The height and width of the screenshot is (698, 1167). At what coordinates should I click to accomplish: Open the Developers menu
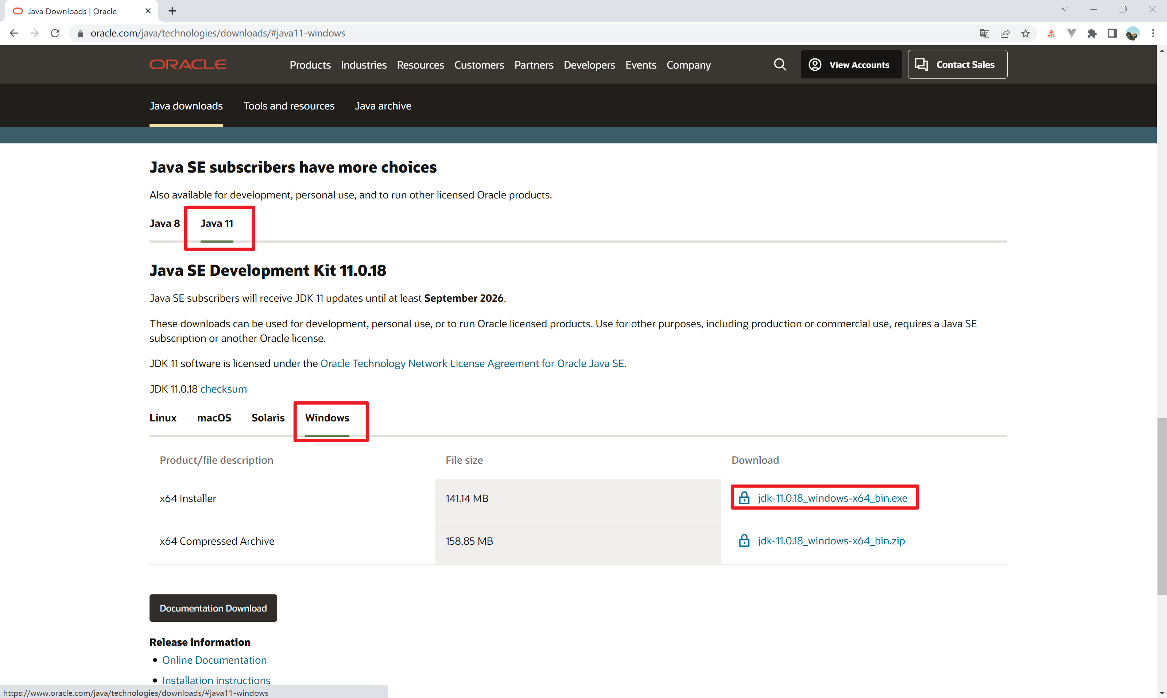pos(589,65)
